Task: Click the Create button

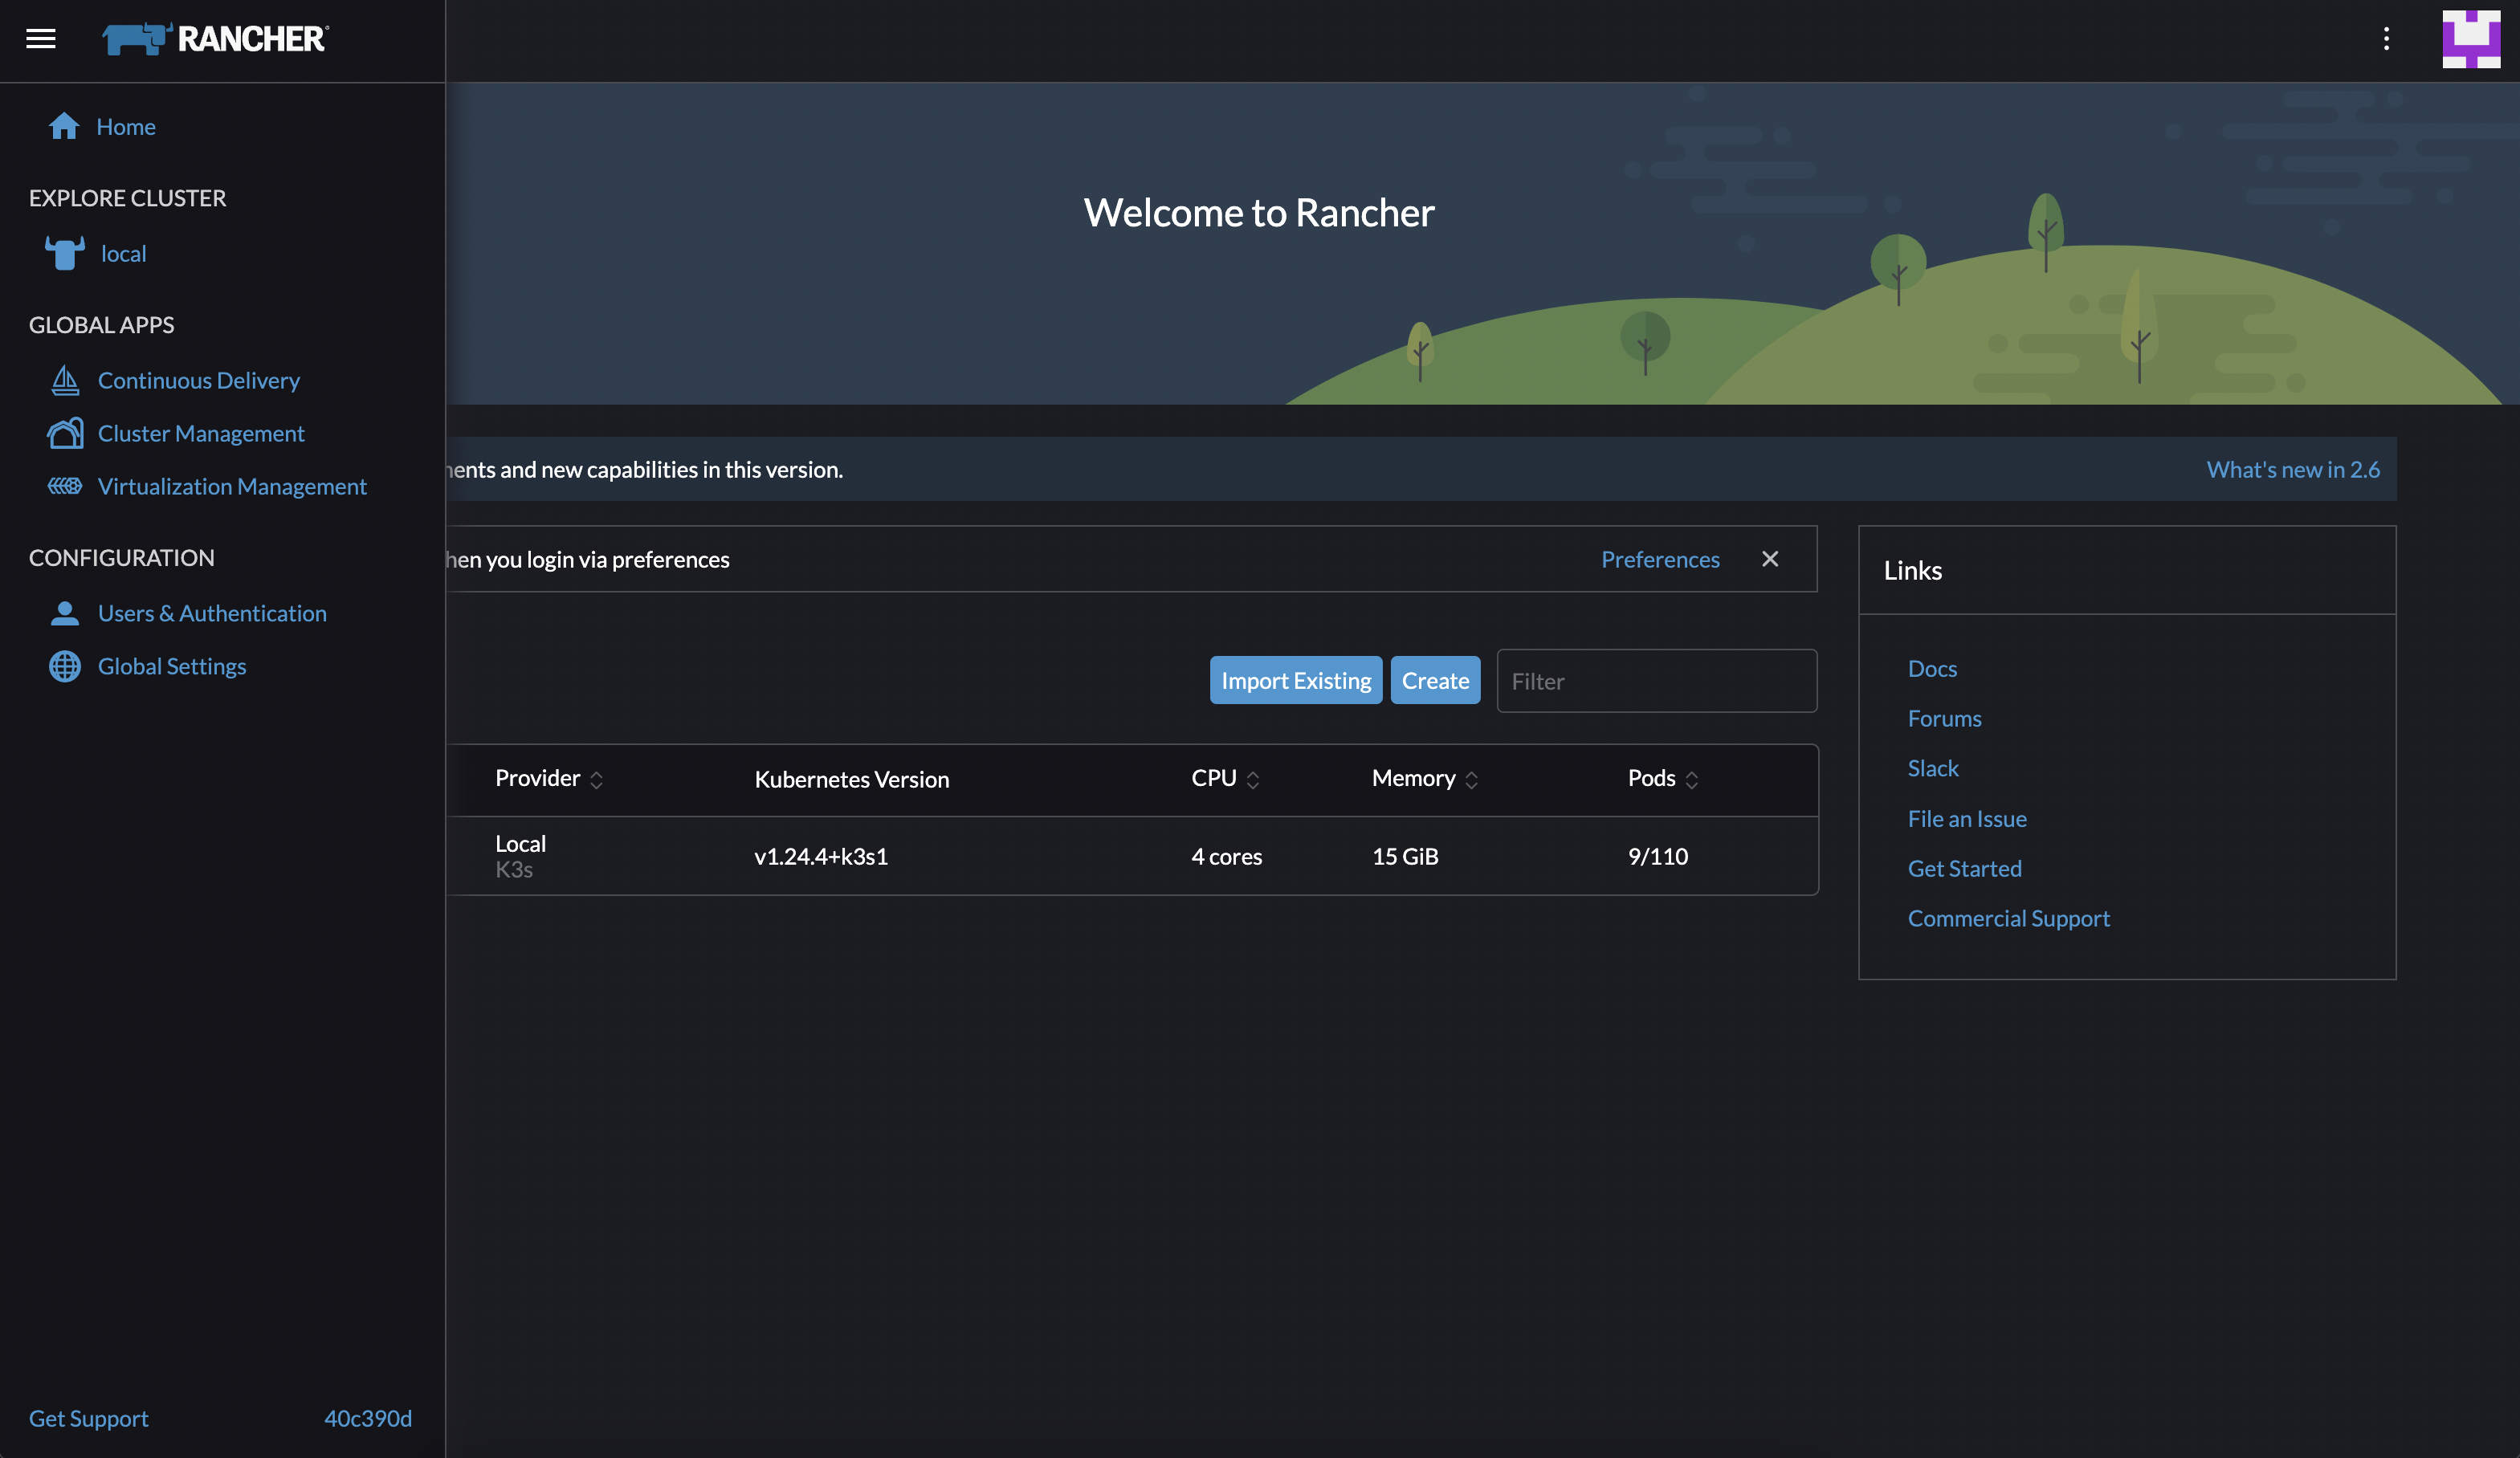Action: (1435, 680)
